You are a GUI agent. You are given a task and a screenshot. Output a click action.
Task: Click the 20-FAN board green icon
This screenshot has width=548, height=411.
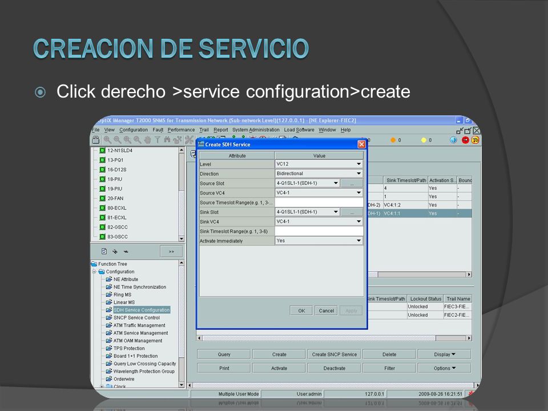(102, 198)
